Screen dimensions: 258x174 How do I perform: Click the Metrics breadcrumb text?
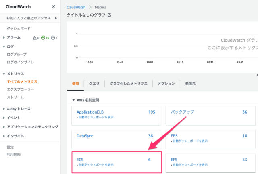tap(100, 7)
